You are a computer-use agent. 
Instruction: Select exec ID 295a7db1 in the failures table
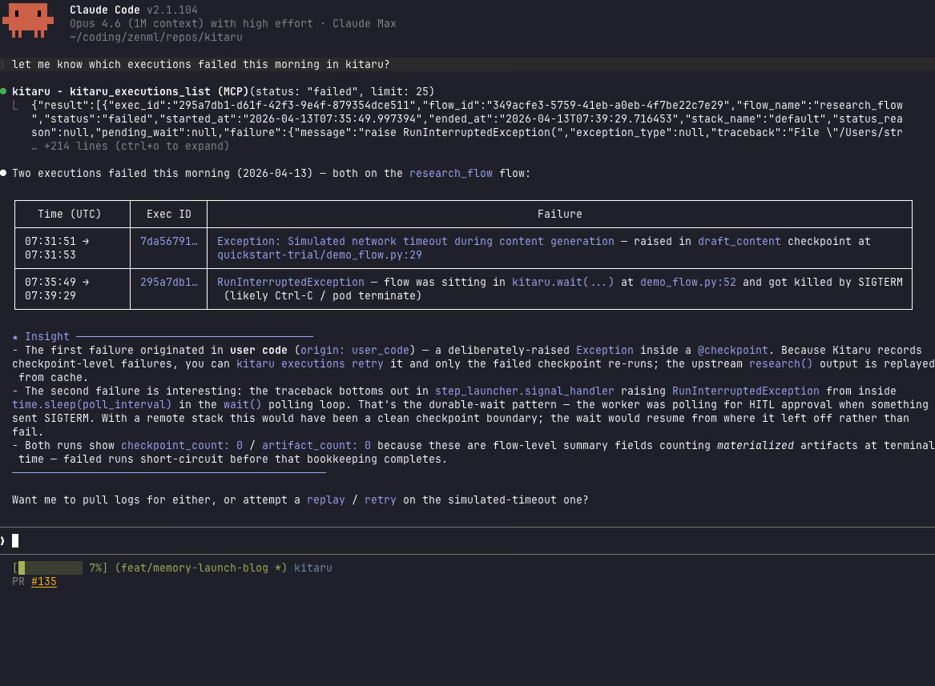coord(167,282)
